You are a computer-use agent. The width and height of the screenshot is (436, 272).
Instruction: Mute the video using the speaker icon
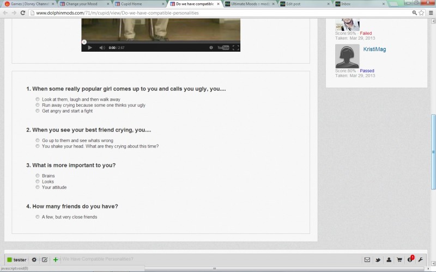[x=102, y=48]
